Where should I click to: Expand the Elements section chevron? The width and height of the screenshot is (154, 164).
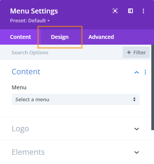[x=137, y=152]
